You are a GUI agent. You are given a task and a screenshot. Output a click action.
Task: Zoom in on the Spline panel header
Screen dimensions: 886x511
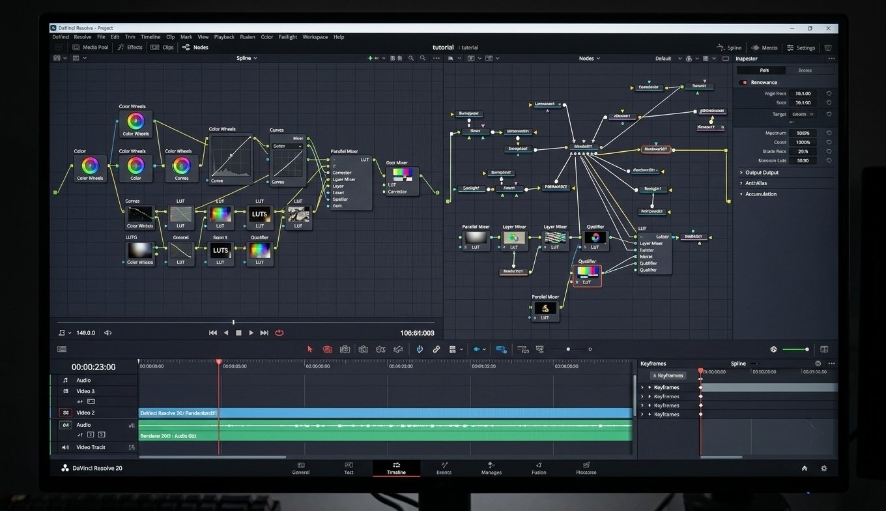pyautogui.click(x=410, y=58)
